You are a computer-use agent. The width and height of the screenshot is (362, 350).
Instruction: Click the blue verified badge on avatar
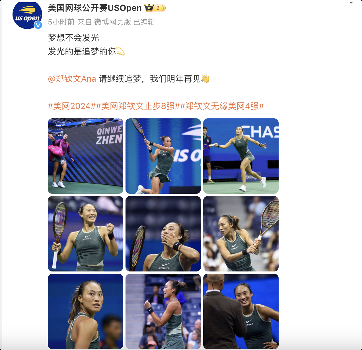point(38,25)
